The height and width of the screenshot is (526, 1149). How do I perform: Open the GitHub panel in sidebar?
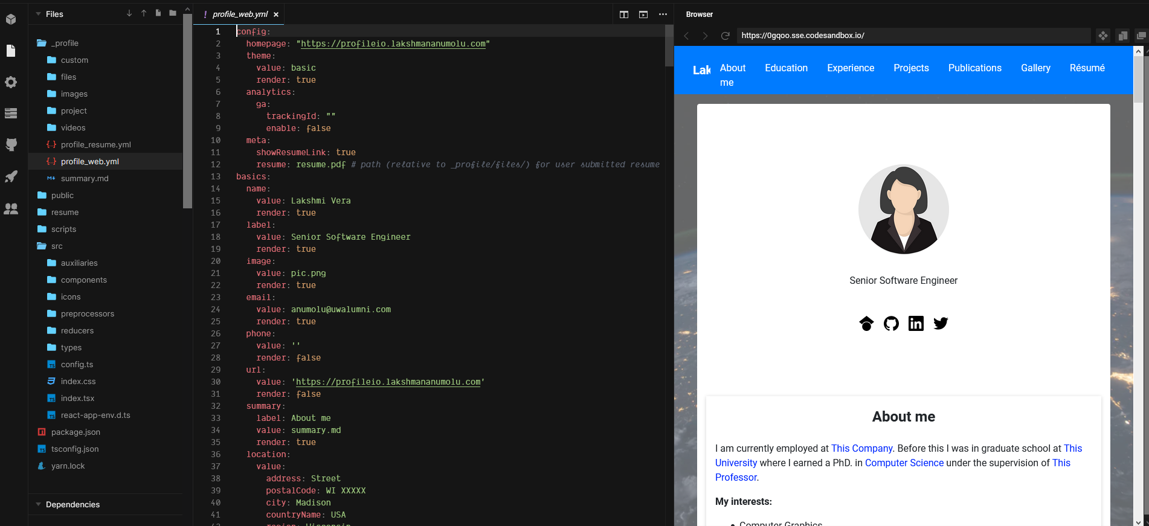pyautogui.click(x=11, y=145)
